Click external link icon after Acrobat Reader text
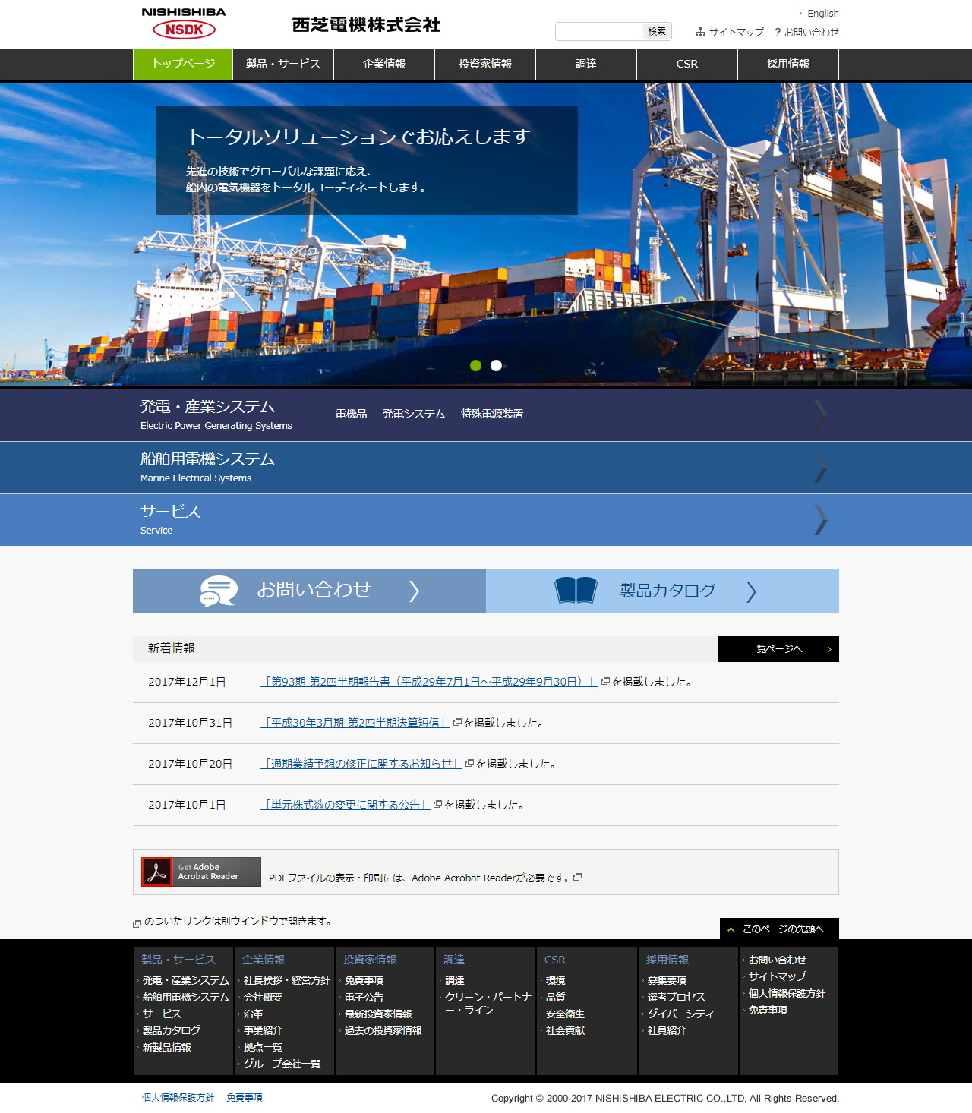 point(578,877)
